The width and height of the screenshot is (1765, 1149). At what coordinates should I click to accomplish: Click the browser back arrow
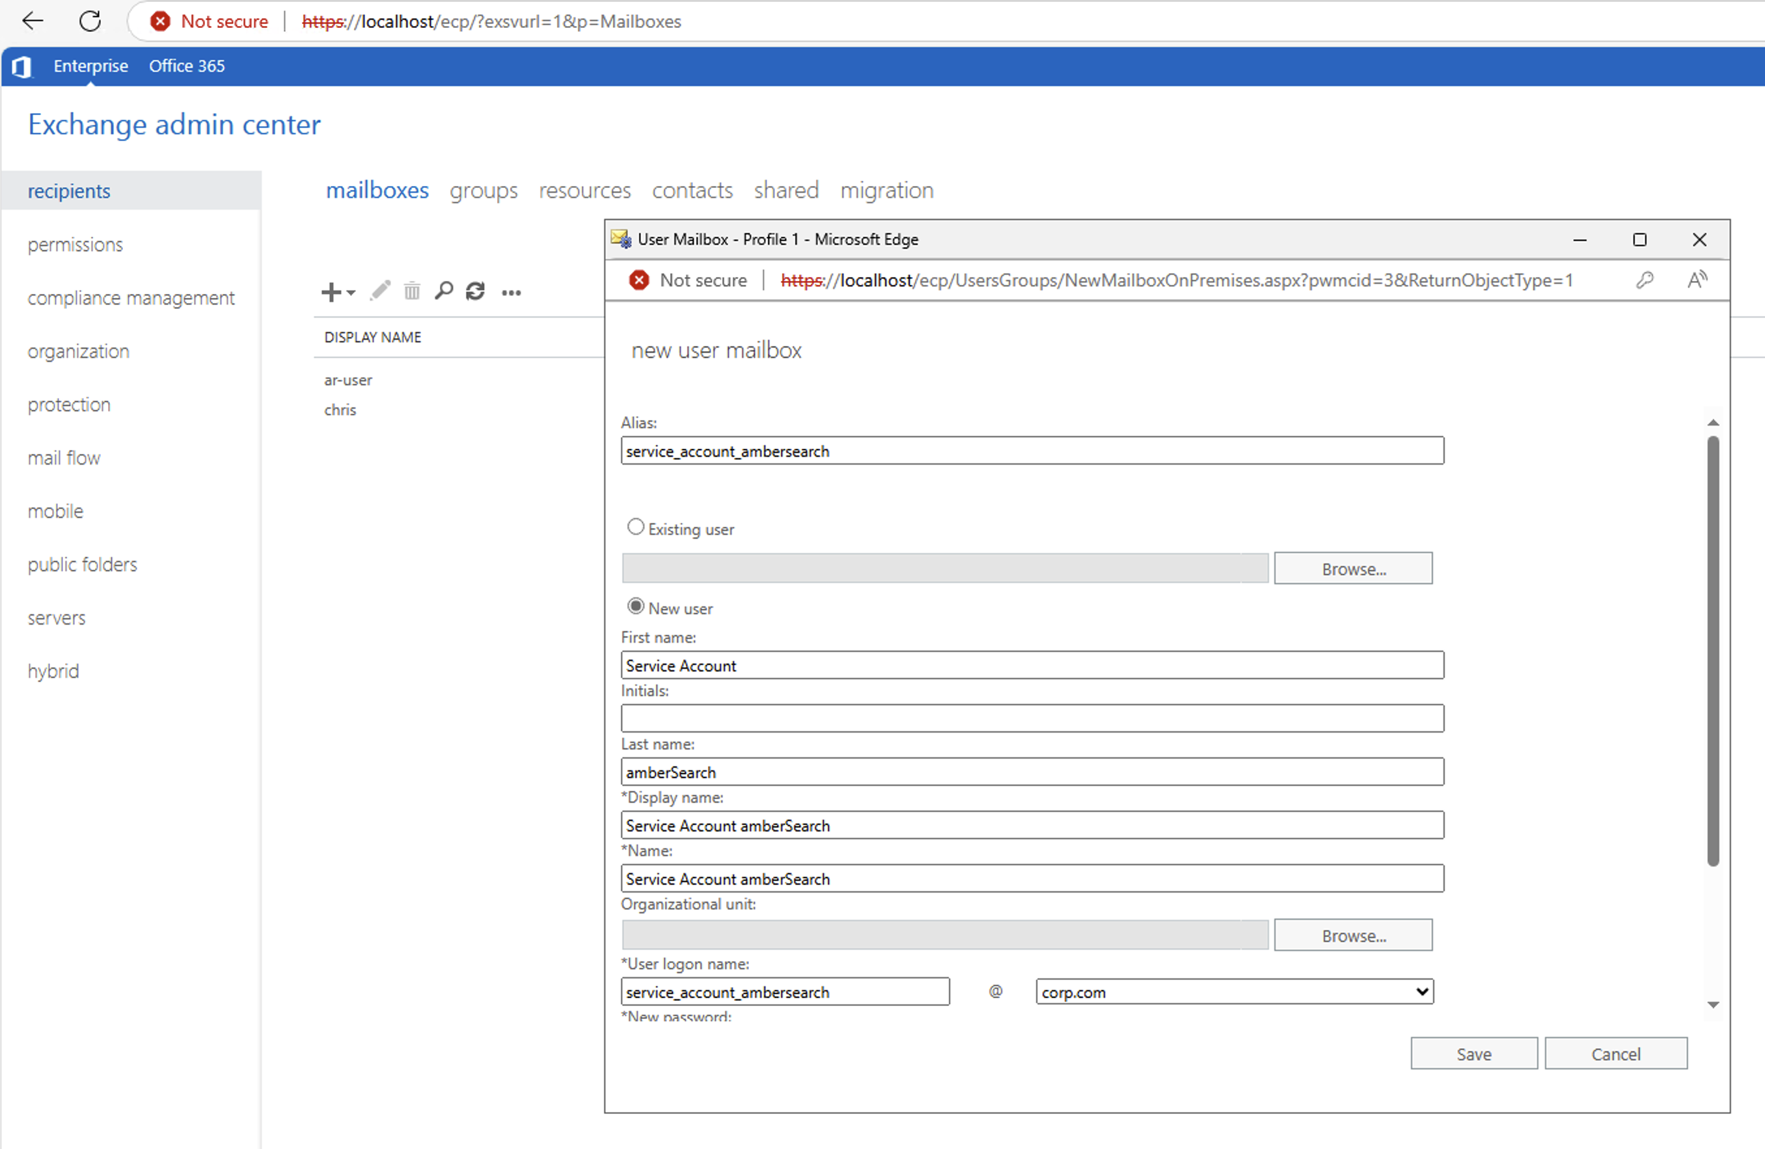[33, 21]
